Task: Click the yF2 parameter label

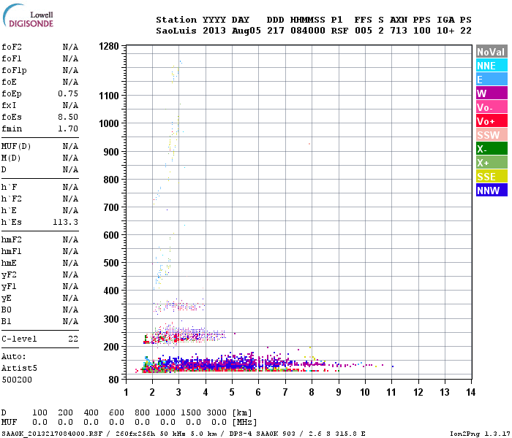Action: [9, 275]
